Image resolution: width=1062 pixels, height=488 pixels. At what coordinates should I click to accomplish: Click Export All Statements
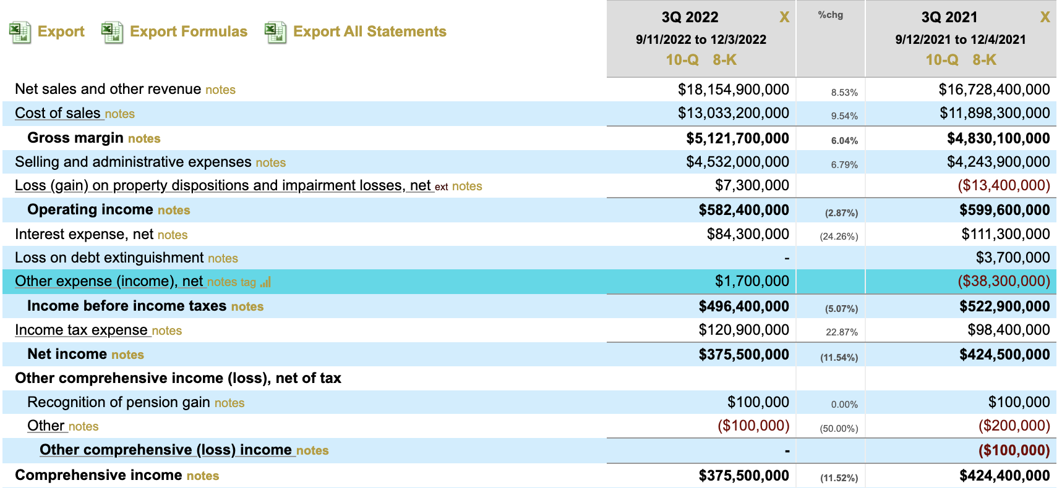369,32
